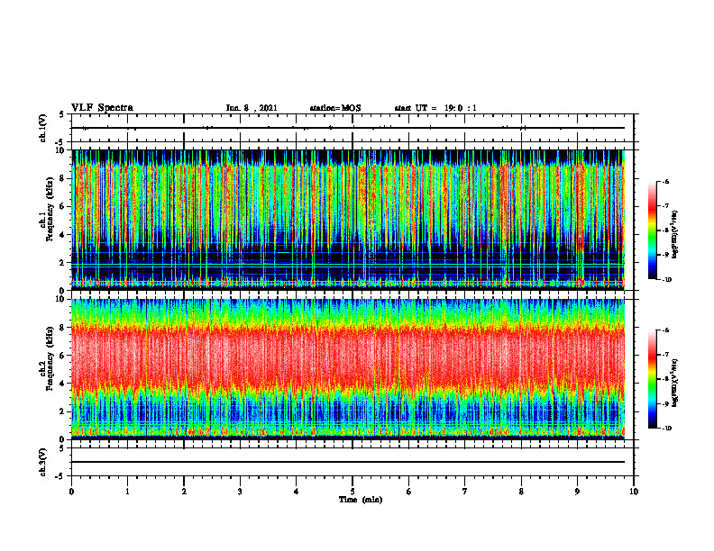Click the "-6" label on ch.1 color bar
Screen dimensions: 714x551
(665, 181)
